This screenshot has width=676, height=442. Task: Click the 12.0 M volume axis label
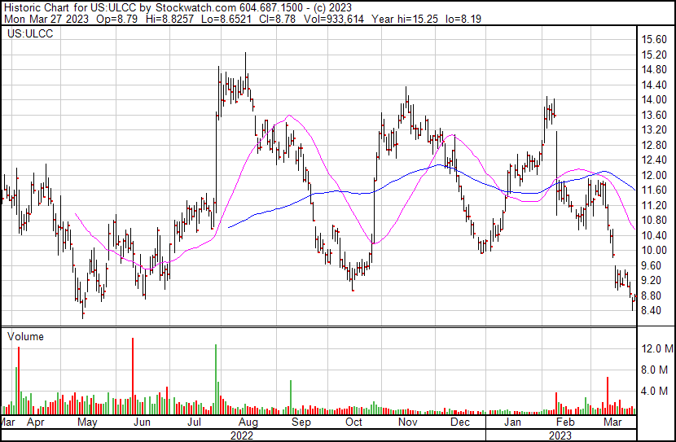pos(656,348)
